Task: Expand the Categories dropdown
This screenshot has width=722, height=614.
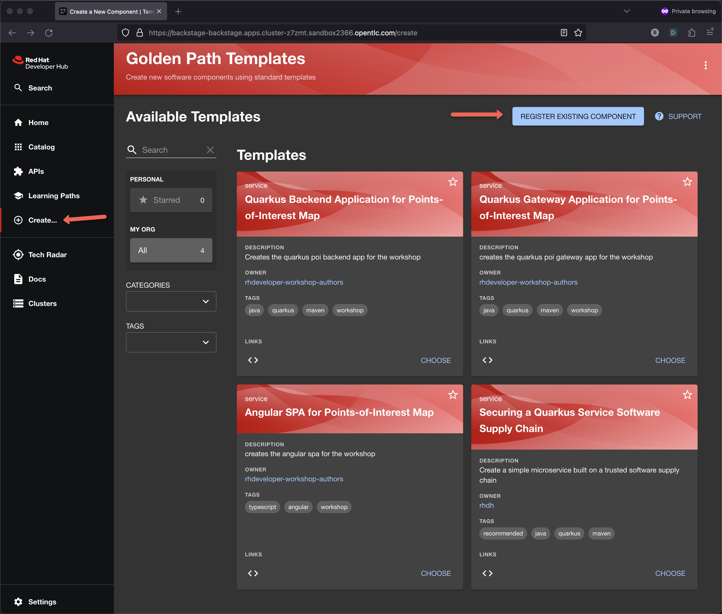Action: (171, 301)
